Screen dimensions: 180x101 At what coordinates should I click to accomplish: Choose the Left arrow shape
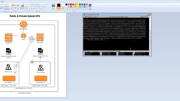tap(37, 7)
